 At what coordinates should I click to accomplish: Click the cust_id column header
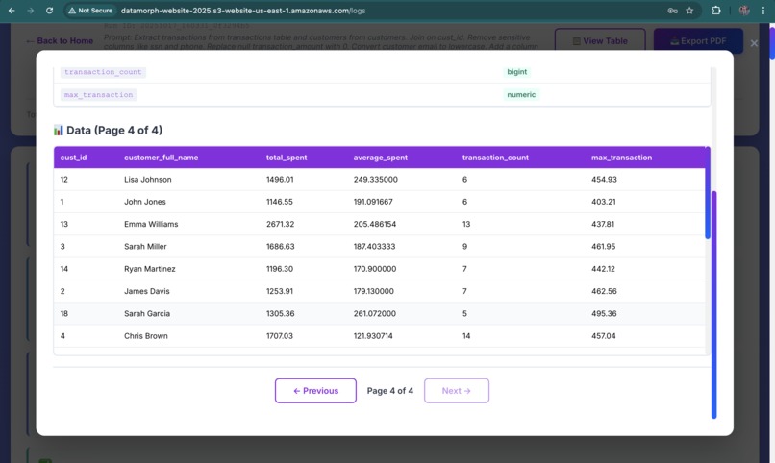click(73, 158)
